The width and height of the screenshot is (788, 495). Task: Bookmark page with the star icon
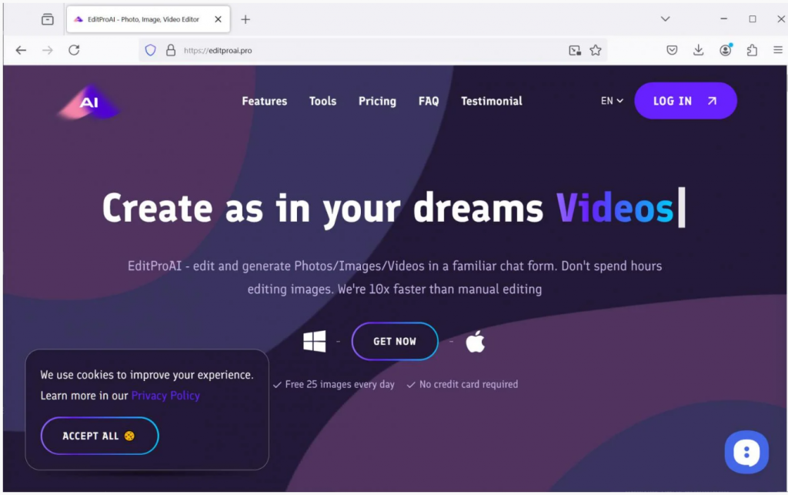[x=596, y=50]
